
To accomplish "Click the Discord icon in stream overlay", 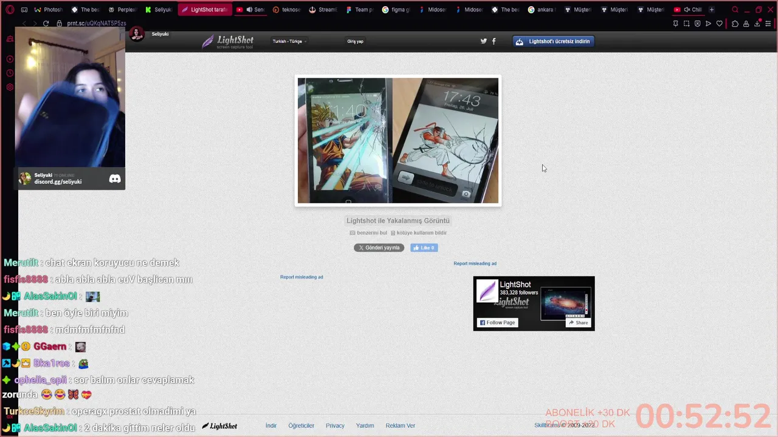I will point(115,178).
